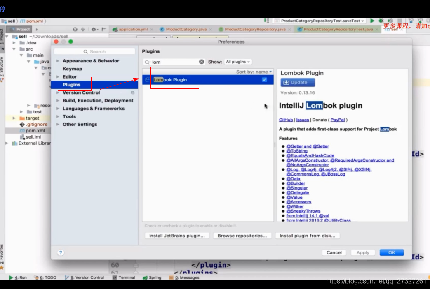Click Apply in Preferences dialog
The height and width of the screenshot is (289, 430).
point(363,253)
